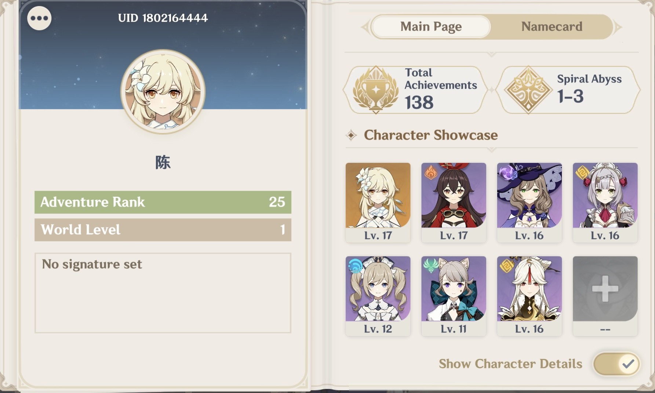Image resolution: width=655 pixels, height=393 pixels.
Task: Select the white-haired Geo character Lv. 16
Action: (x=529, y=296)
